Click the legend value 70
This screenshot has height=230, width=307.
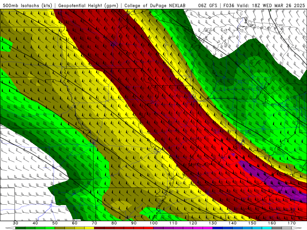[94, 223]
